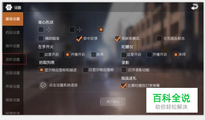Click the globe system language icon
Viewport: 205px width, 120px height.
click(x=43, y=85)
